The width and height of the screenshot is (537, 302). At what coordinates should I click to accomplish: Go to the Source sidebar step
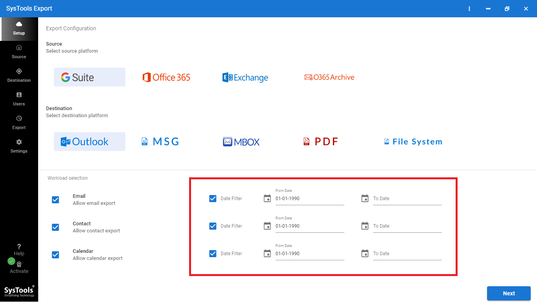tap(19, 52)
